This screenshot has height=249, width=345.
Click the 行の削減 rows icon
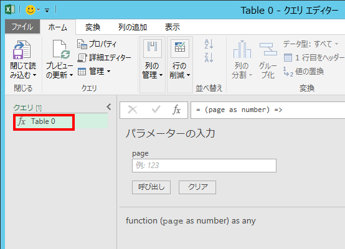180,49
